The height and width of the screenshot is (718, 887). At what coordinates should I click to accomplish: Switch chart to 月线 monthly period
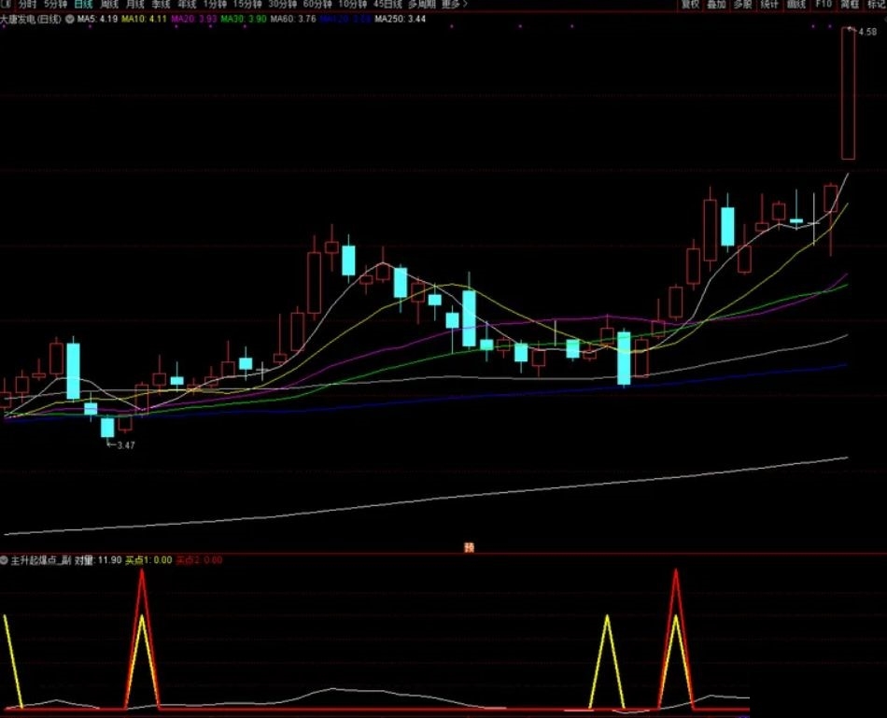click(135, 4)
